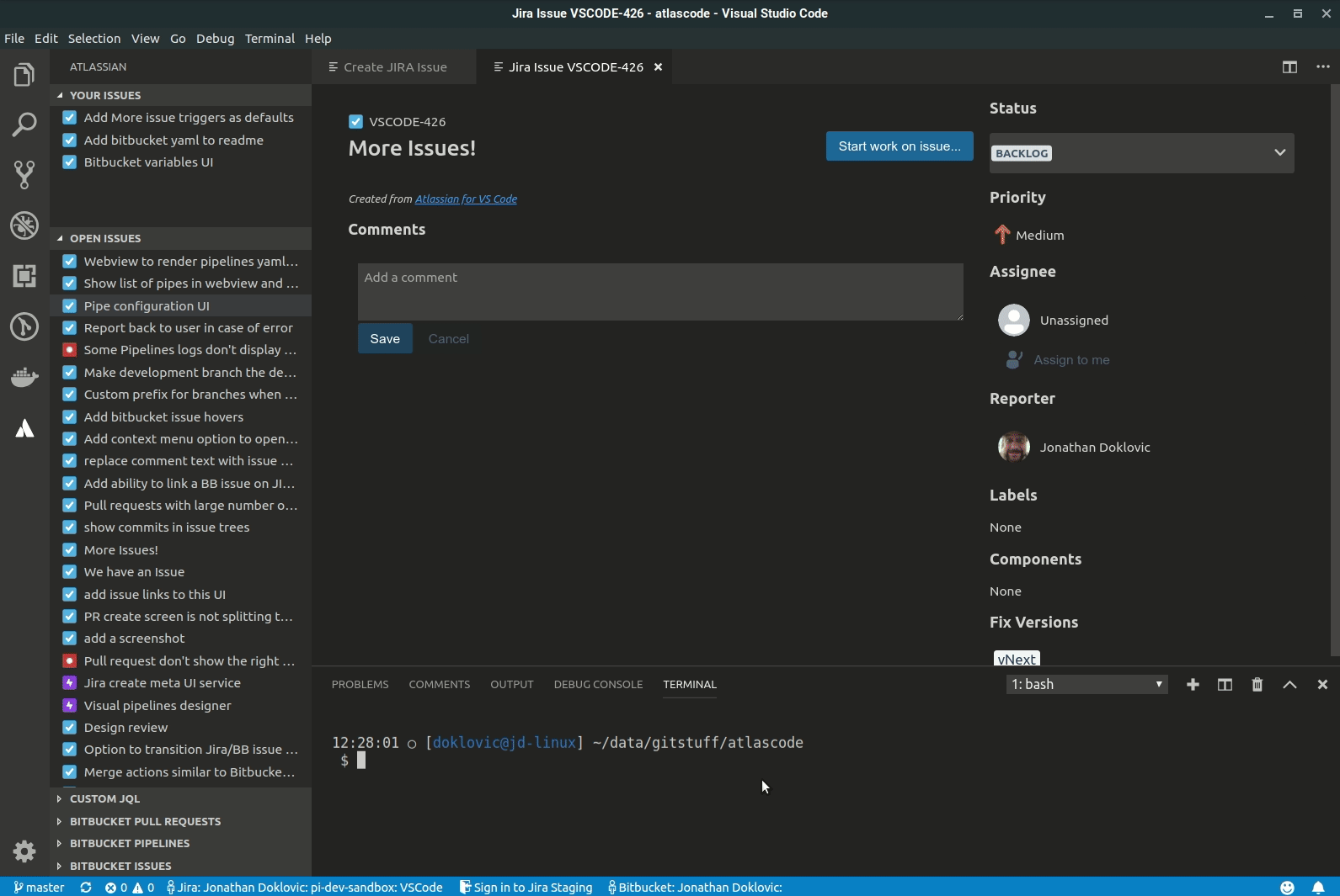Open the Status BACKLOG dropdown
This screenshot has width=1340, height=896.
(1141, 153)
